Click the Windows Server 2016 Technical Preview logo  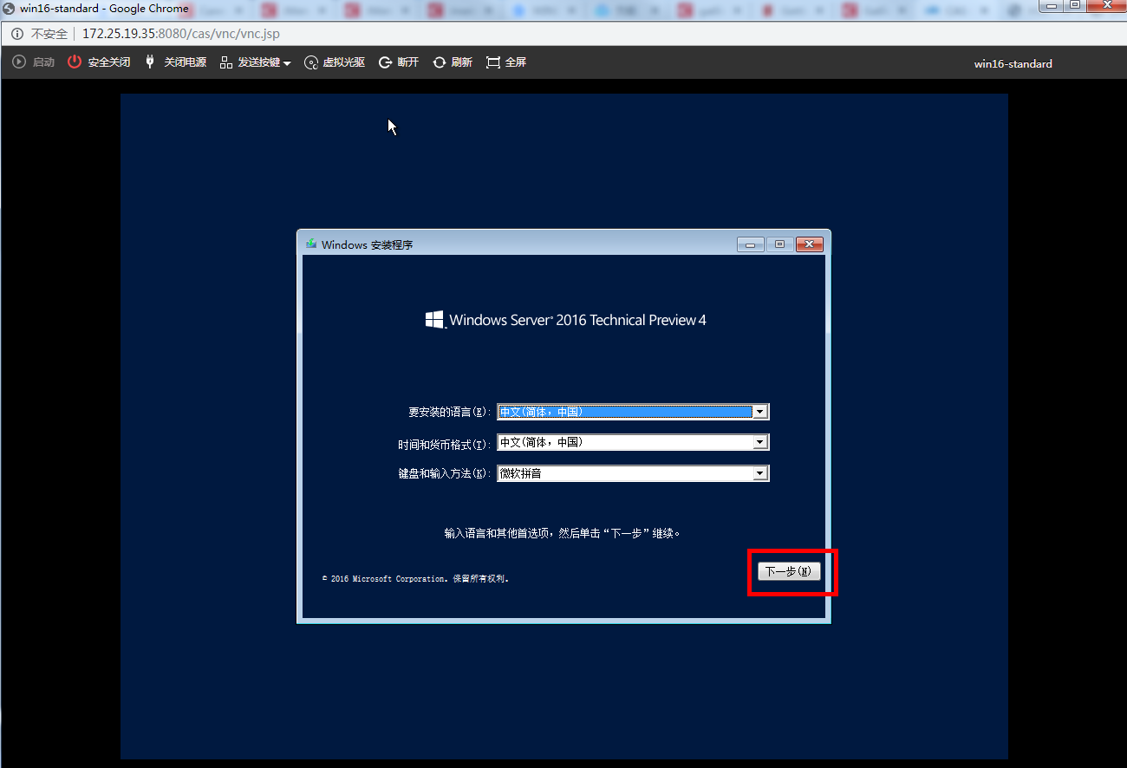(x=565, y=320)
